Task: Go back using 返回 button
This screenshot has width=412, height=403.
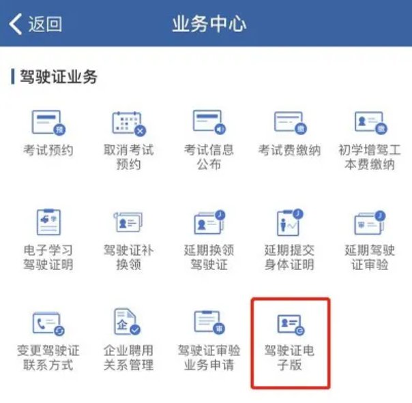Action: (x=35, y=24)
